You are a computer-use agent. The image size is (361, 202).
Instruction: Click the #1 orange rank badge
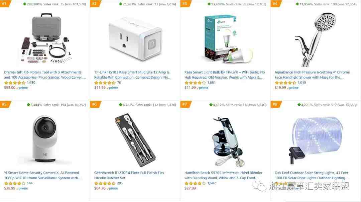[x=5, y=3]
